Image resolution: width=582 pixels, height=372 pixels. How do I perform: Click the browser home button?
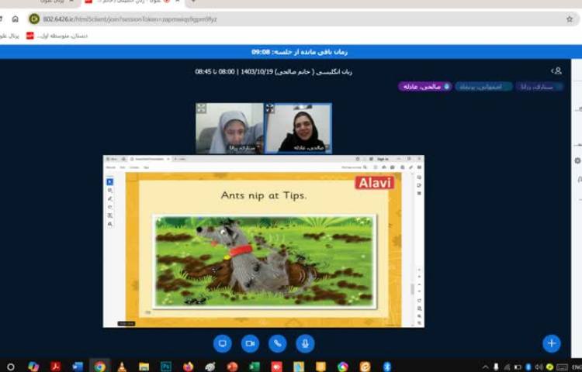click(x=16, y=19)
